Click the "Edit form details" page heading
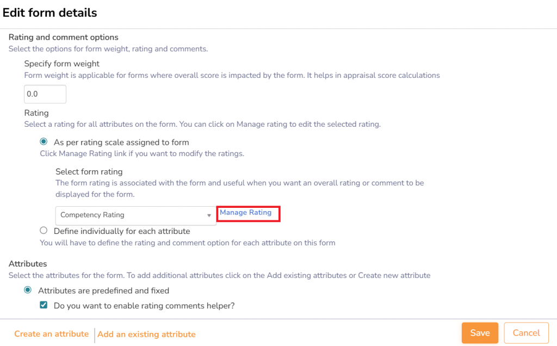The height and width of the screenshot is (346, 557). pyautogui.click(x=50, y=13)
